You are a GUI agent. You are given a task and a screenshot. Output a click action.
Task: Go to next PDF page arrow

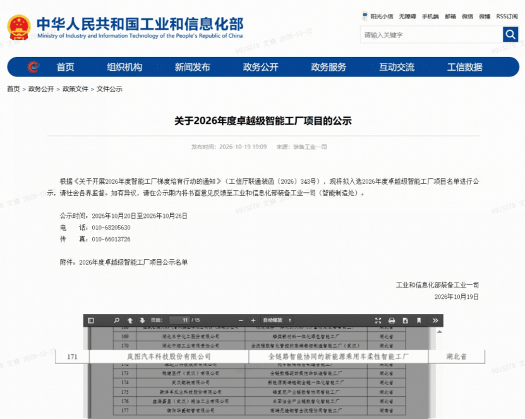pyautogui.click(x=142, y=320)
